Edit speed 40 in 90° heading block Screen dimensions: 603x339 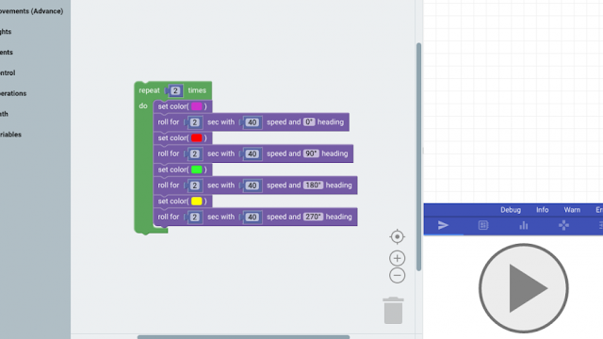click(x=252, y=153)
